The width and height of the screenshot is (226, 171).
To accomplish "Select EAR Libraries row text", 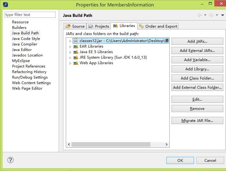I will [x=91, y=46].
